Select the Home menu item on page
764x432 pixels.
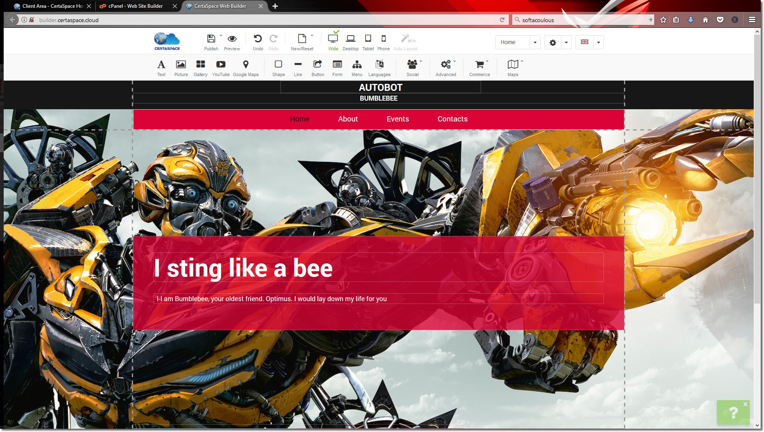pos(300,119)
